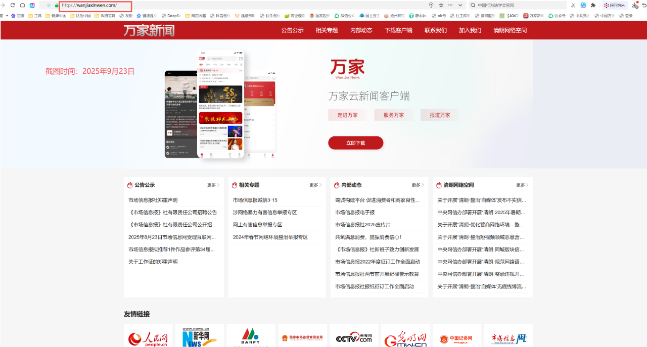Open 2024年春节网络环境整治举报专区 link
The height and width of the screenshot is (347, 647).
coord(270,237)
